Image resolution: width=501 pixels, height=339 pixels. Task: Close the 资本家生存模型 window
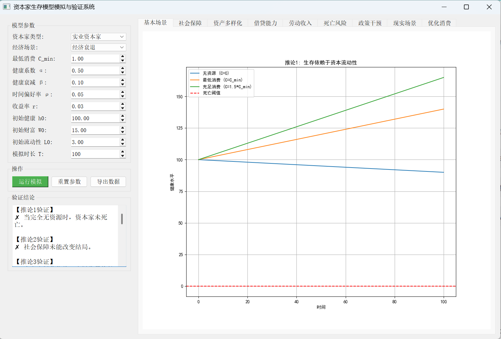489,7
